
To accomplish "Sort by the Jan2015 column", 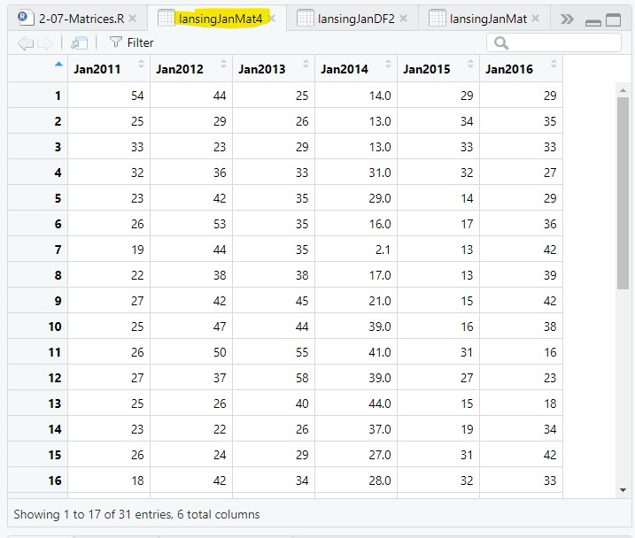I will [x=438, y=69].
